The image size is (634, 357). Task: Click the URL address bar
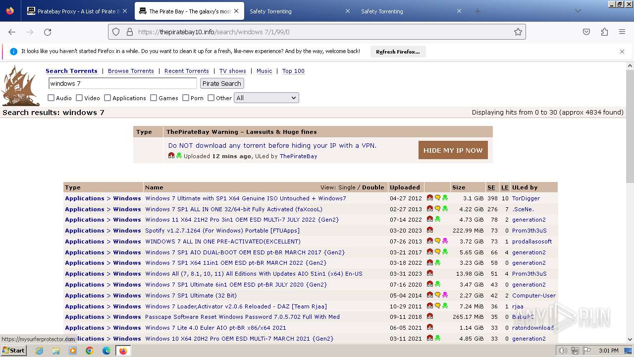point(317,32)
